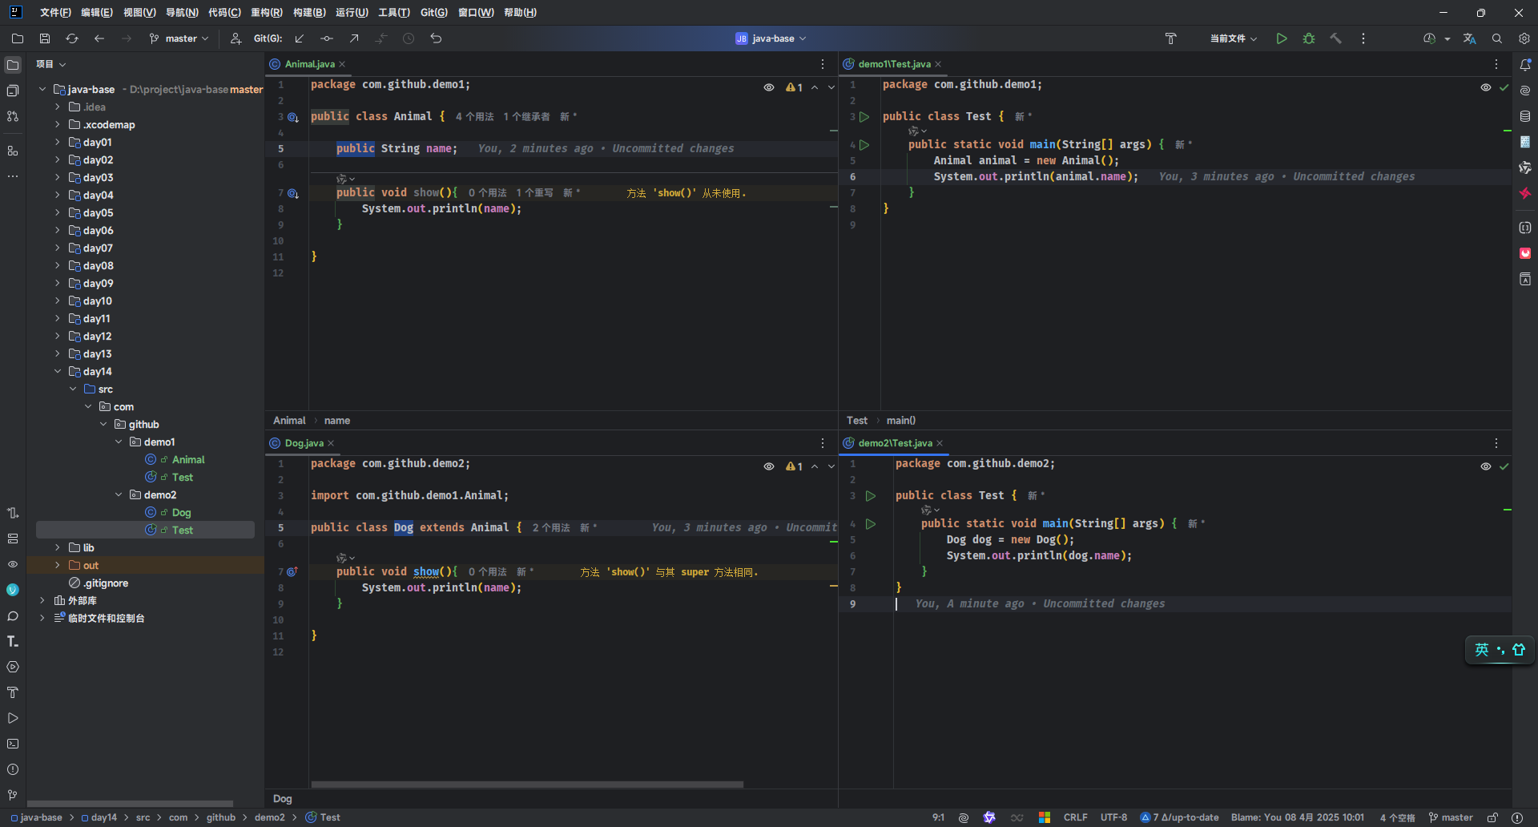Screen dimensions: 1538x827
Task: Open Notifications bell in right sidebar
Action: click(x=1525, y=65)
